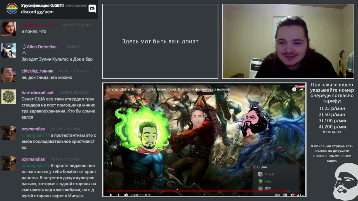This screenshot has width=358, height=201.
Task: Click the 'Здесь мог быть ваш донат' panel
Action: 160,41
